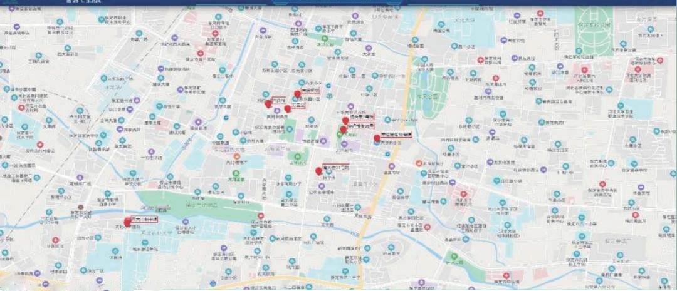677x291 pixels.
Task: Open the red-bordered label beside the southwest pin
Action: coord(144,220)
